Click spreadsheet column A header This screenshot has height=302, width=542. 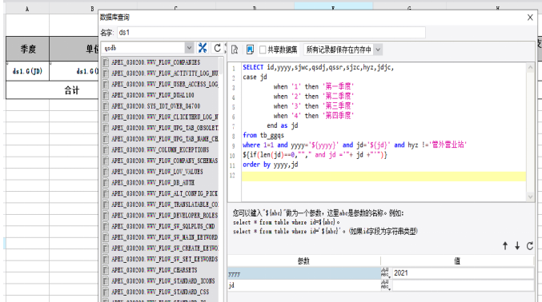pos(27,9)
